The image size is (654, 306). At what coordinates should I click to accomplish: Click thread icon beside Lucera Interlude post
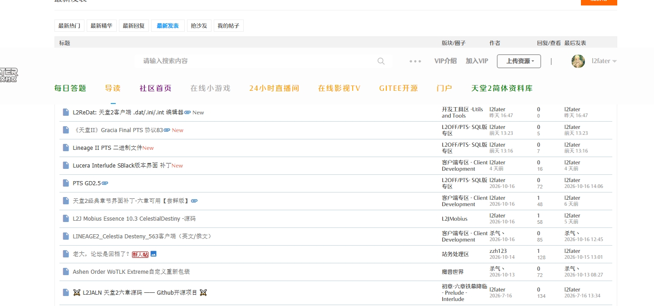pyautogui.click(x=66, y=165)
